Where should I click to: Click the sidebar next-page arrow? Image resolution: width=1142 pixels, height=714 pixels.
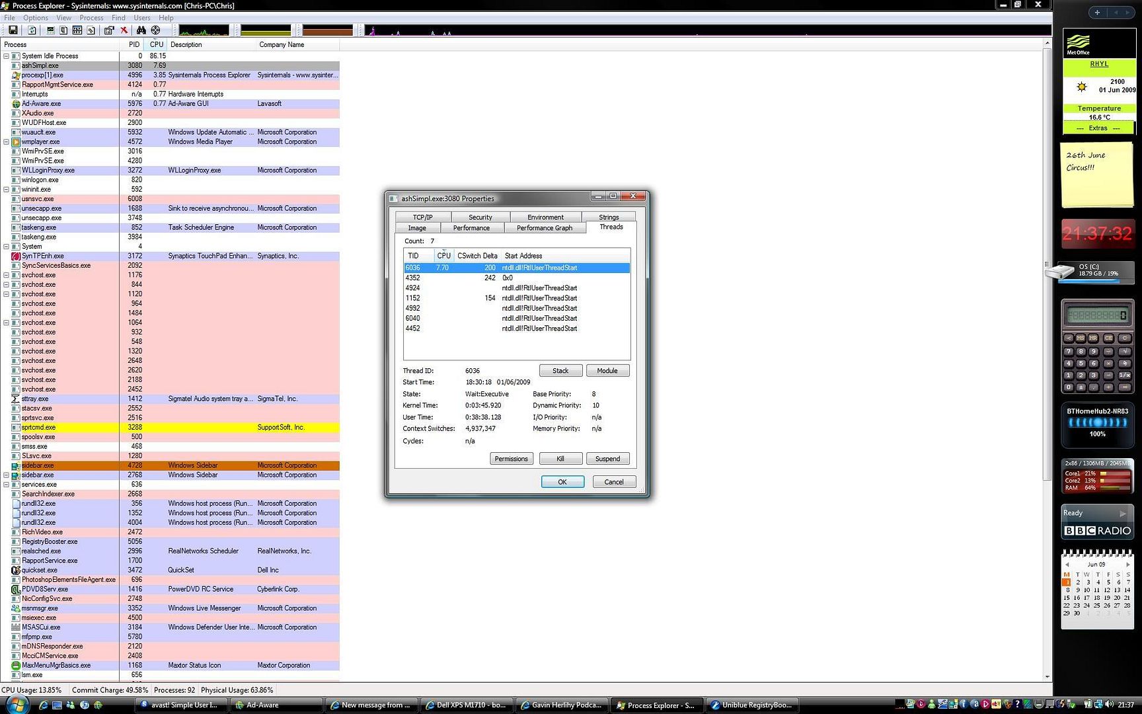tap(1129, 13)
